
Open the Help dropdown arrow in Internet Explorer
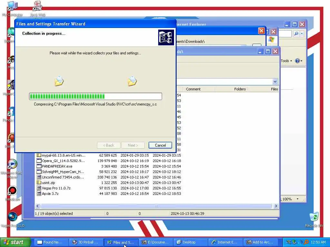pyautogui.click(x=301, y=61)
